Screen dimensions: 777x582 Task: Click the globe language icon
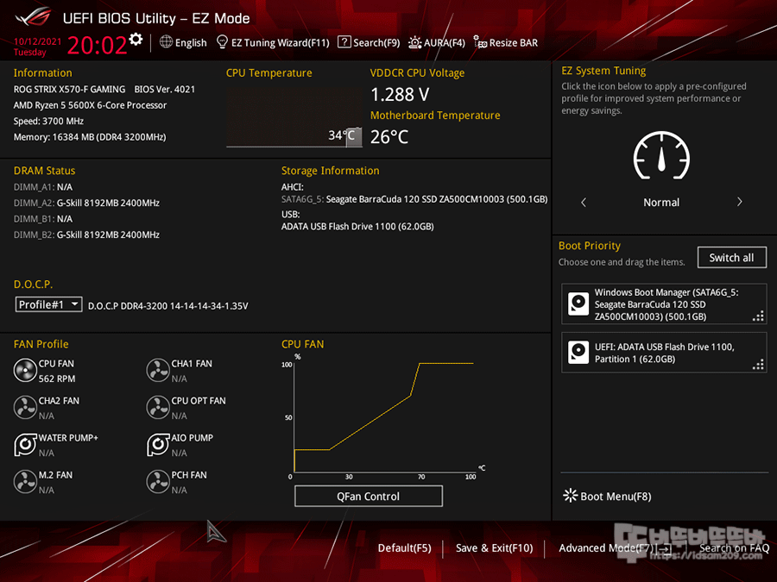(166, 42)
